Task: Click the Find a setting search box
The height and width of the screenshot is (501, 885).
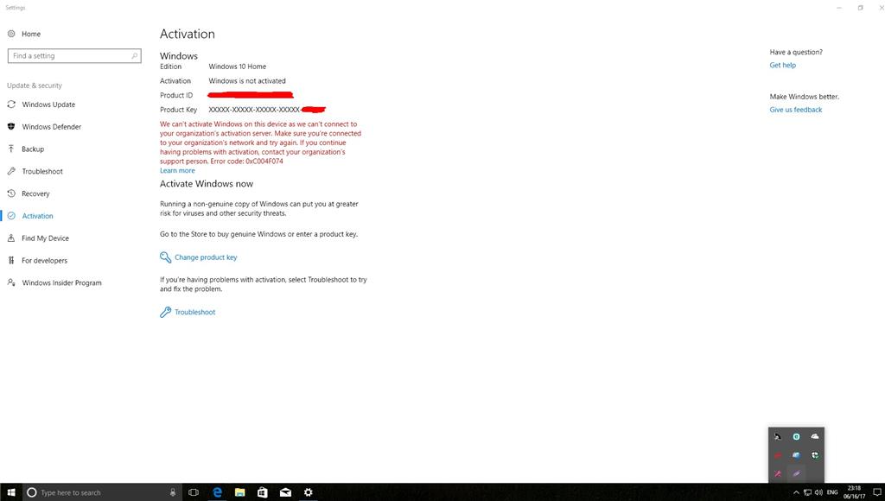Action: tap(74, 56)
